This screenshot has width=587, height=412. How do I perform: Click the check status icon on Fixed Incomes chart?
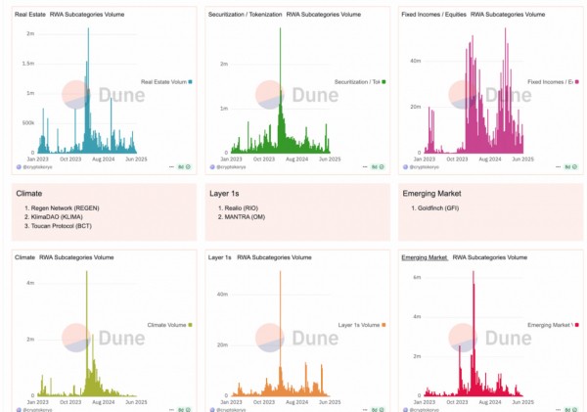[x=577, y=167]
